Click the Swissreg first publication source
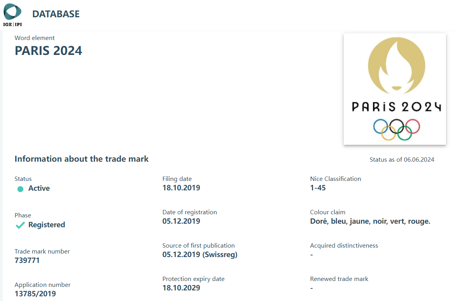This screenshot has height=301, width=457. click(x=200, y=254)
